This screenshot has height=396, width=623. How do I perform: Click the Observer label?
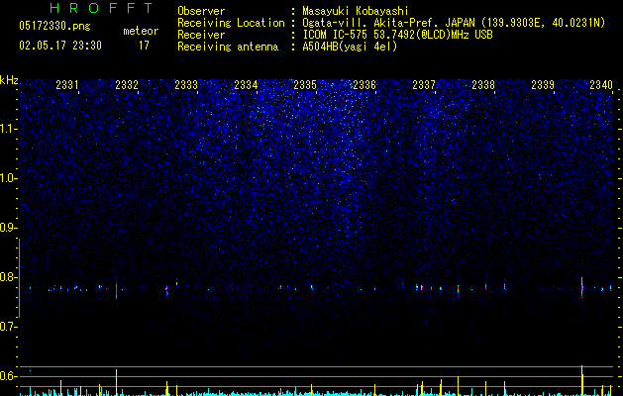[201, 11]
